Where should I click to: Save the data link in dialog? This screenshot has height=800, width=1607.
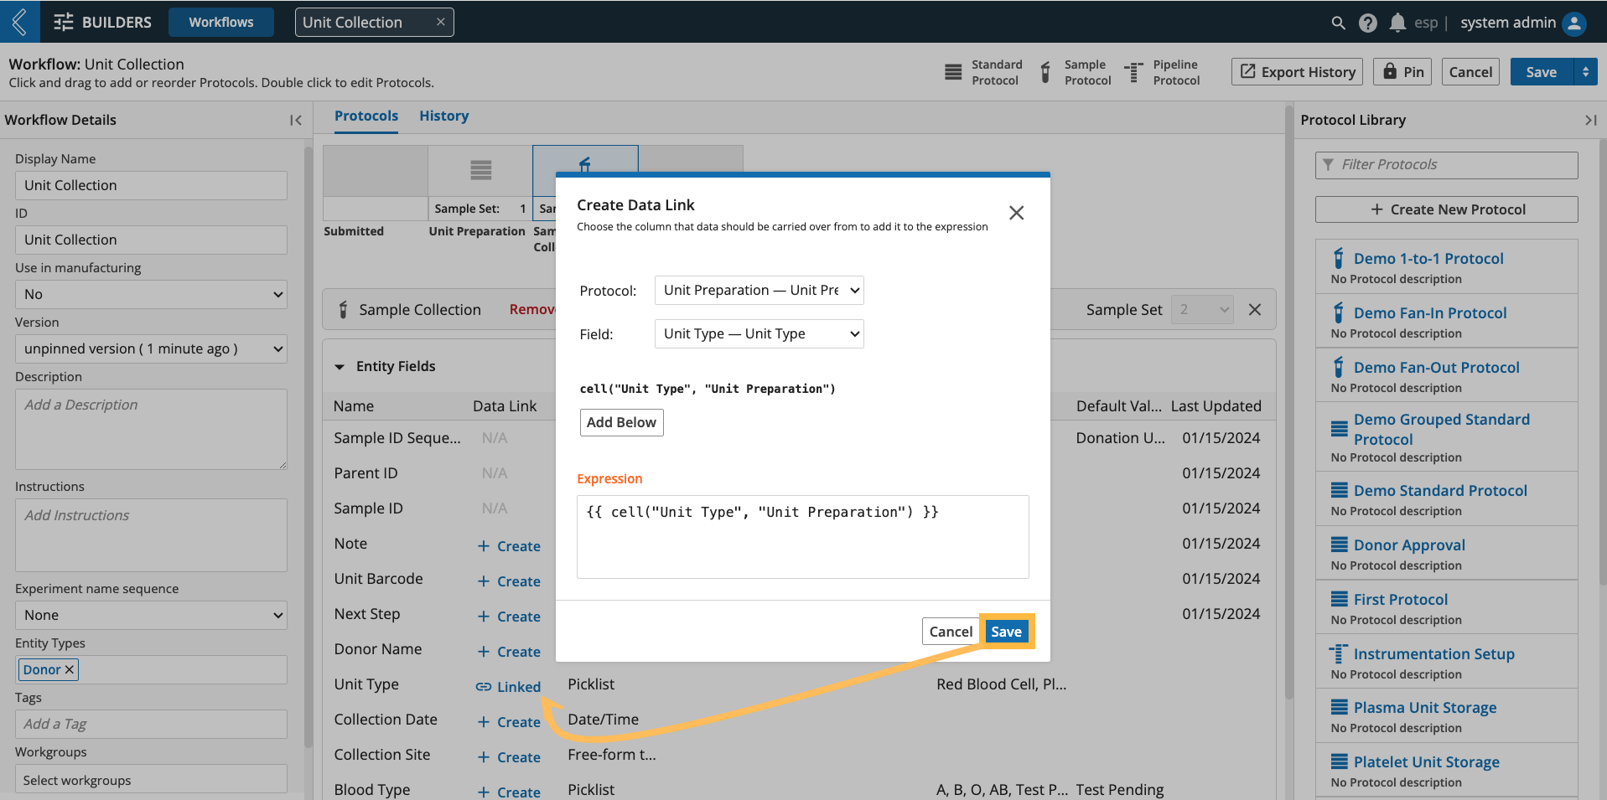pos(1006,632)
